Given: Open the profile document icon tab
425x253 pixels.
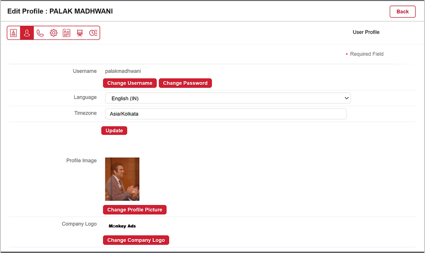Looking at the screenshot, I should pos(14,33).
